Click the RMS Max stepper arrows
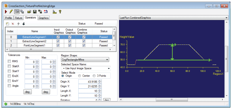This screenshot has width=235, height=108. click(54, 62)
